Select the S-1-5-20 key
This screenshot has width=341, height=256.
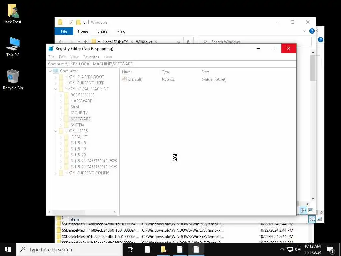click(x=78, y=155)
